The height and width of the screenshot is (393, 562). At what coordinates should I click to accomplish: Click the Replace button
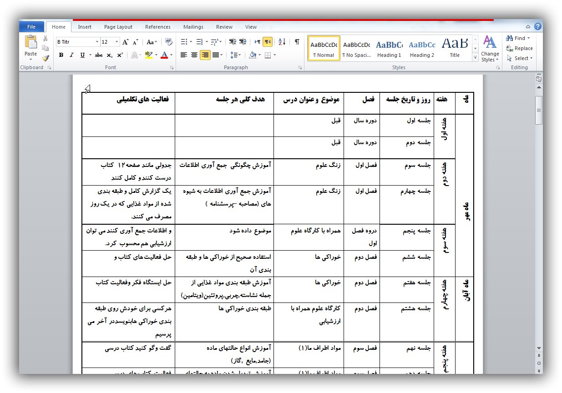[520, 48]
